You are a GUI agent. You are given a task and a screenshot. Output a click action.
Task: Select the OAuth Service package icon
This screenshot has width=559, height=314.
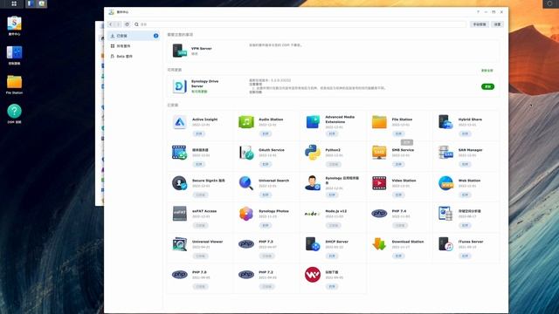pos(246,153)
